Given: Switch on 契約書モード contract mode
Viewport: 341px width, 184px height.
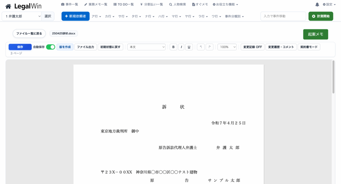Looking at the screenshot, I should (309, 47).
